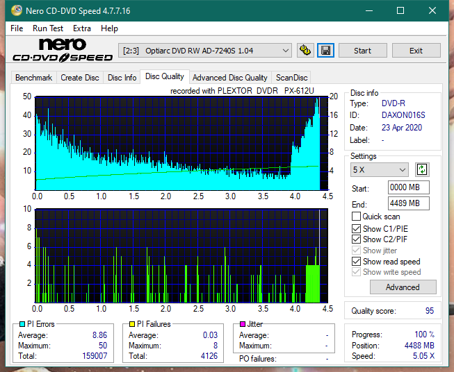Click PI Errors maximum 50
Viewport: 454px width, 372px height.
pos(103,346)
